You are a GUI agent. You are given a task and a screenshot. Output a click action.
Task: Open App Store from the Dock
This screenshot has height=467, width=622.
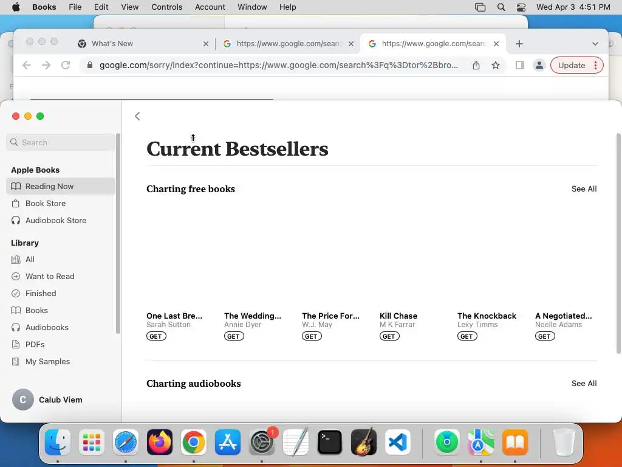228,442
